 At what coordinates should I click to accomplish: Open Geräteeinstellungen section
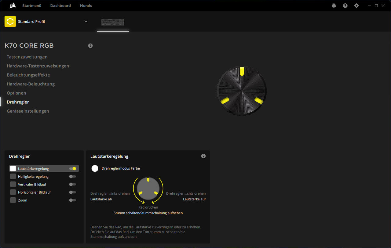point(28,111)
